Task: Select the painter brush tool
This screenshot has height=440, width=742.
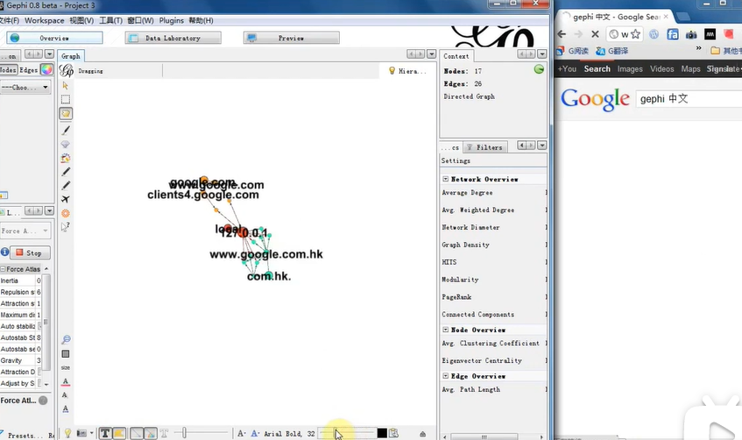Action: pyautogui.click(x=66, y=131)
